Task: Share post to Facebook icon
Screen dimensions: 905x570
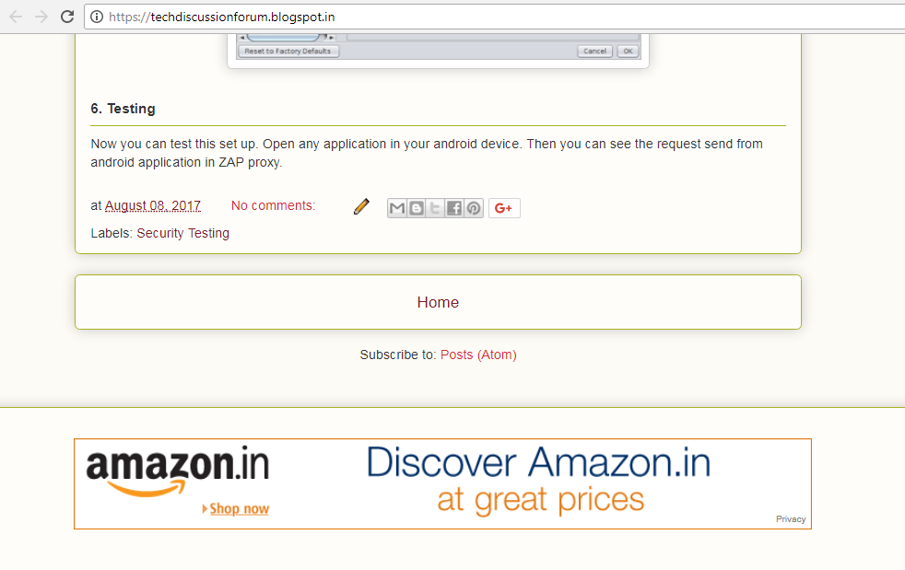Action: click(454, 208)
